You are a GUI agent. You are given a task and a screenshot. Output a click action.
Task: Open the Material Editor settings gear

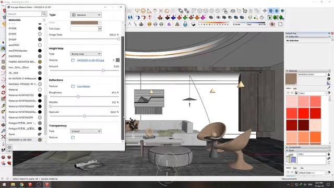(9, 147)
